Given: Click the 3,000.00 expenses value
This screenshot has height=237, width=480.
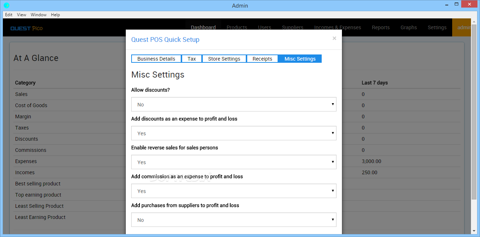Looking at the screenshot, I should [x=372, y=161].
